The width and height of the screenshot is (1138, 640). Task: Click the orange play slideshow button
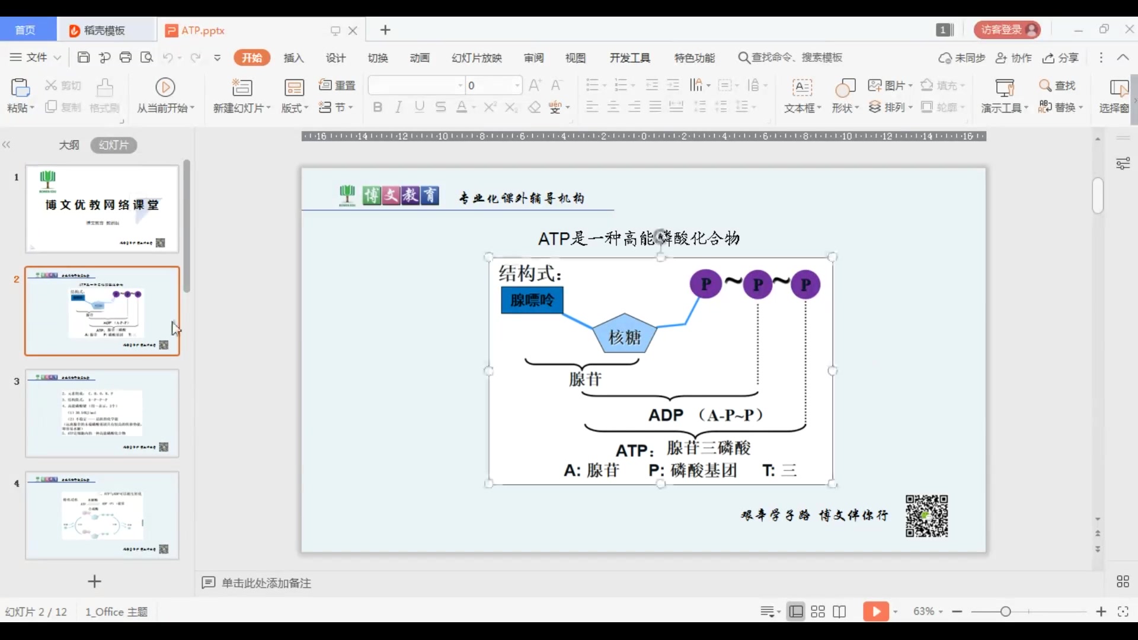coord(875,612)
